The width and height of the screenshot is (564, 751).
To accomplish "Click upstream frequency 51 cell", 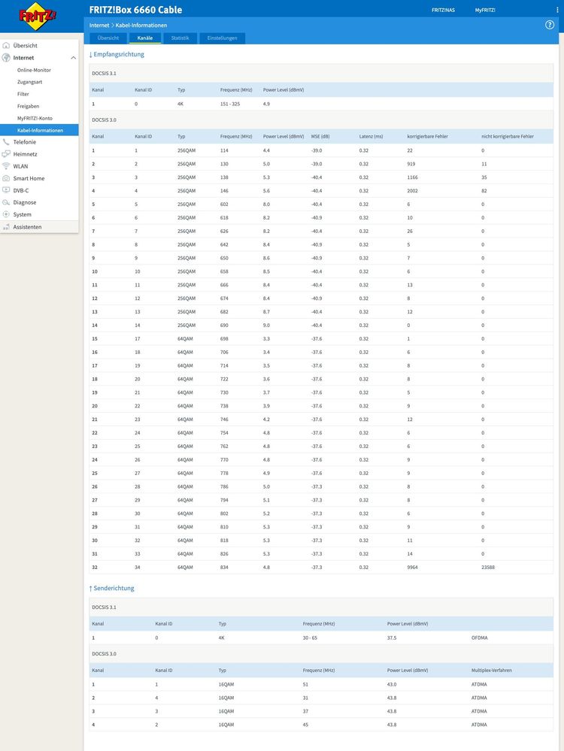I will click(305, 684).
